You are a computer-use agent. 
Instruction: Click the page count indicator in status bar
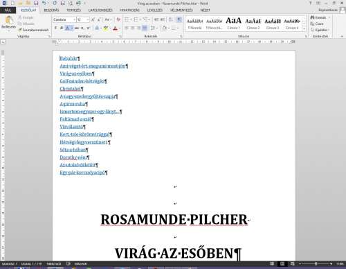coord(31,263)
